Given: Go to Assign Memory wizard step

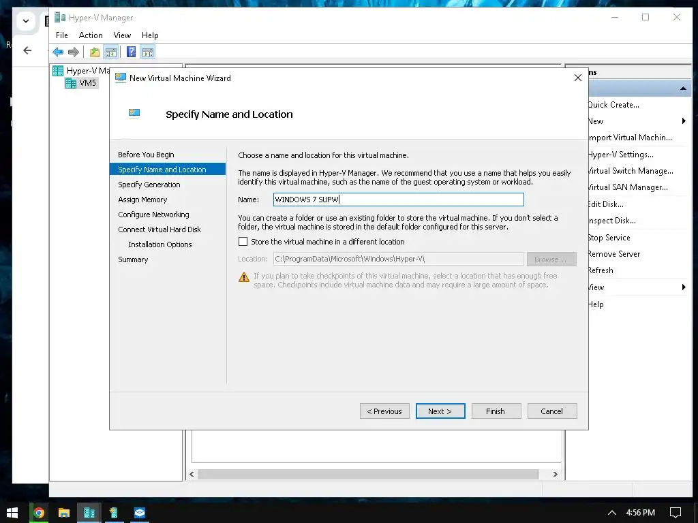Looking at the screenshot, I should pos(142,200).
